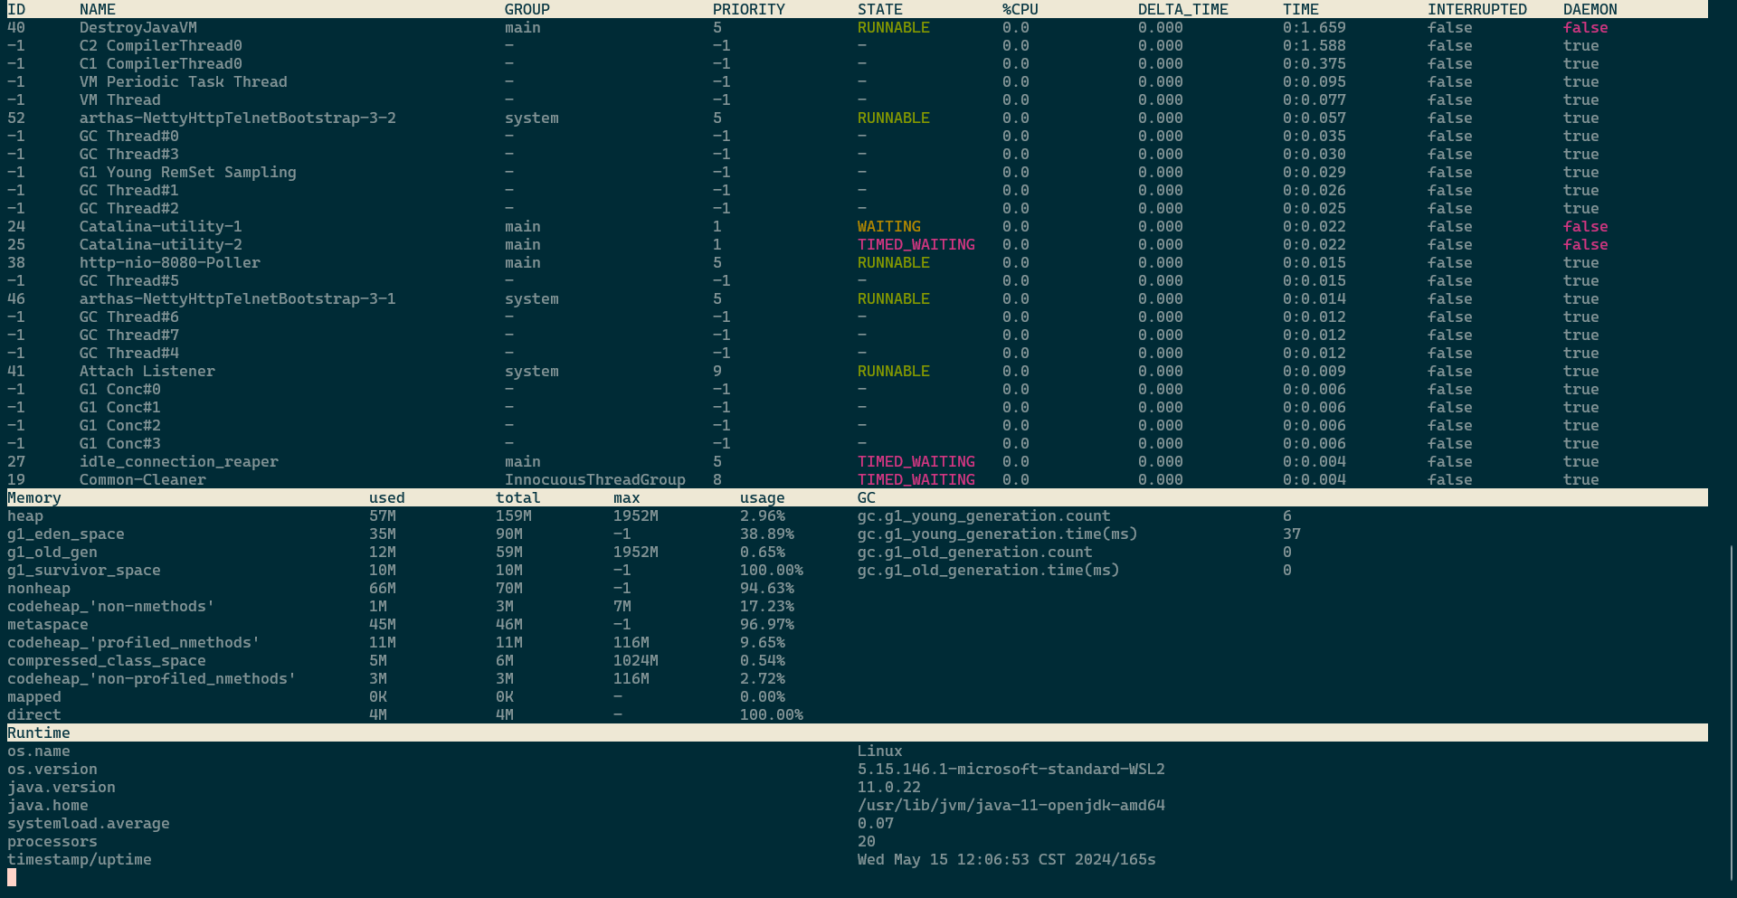This screenshot has width=1737, height=898.
Task: Click the http-nio-8080-Poller thread name
Action: 169,263
